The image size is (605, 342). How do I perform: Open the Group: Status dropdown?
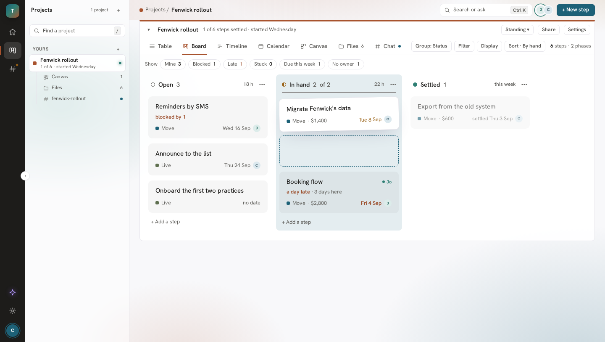click(x=431, y=46)
